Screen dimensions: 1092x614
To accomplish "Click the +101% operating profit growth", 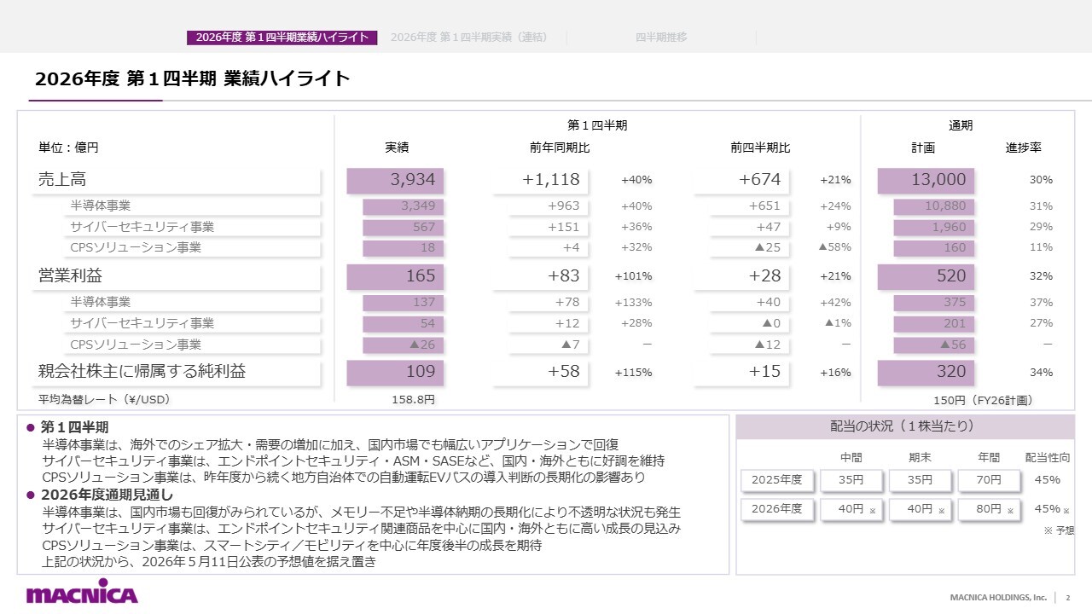I will tap(633, 276).
